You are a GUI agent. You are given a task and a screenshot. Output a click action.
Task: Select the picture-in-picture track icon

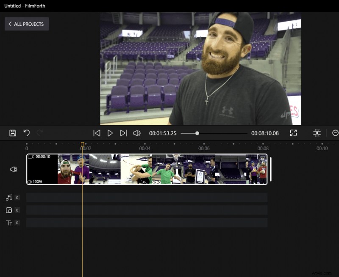pyautogui.click(x=10, y=210)
